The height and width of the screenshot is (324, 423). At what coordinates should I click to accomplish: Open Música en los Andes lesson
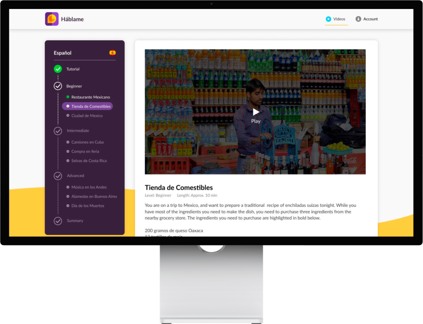click(89, 187)
